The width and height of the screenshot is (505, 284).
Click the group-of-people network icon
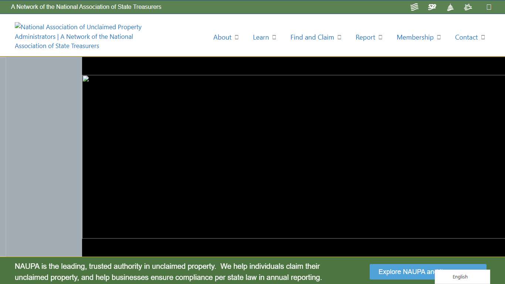[468, 7]
